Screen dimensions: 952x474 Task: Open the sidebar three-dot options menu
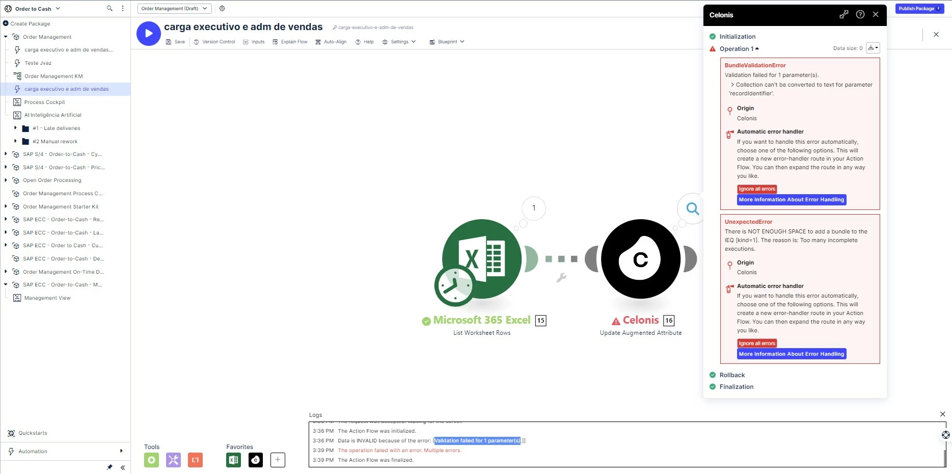pos(123,9)
